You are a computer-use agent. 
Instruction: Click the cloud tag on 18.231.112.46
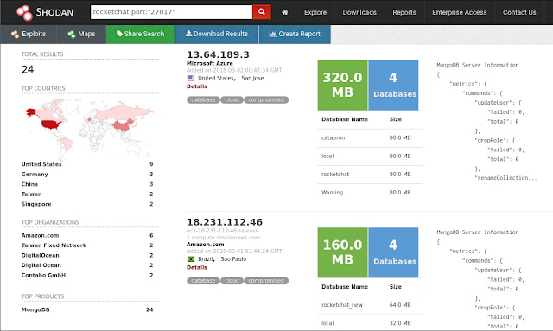pyautogui.click(x=232, y=281)
